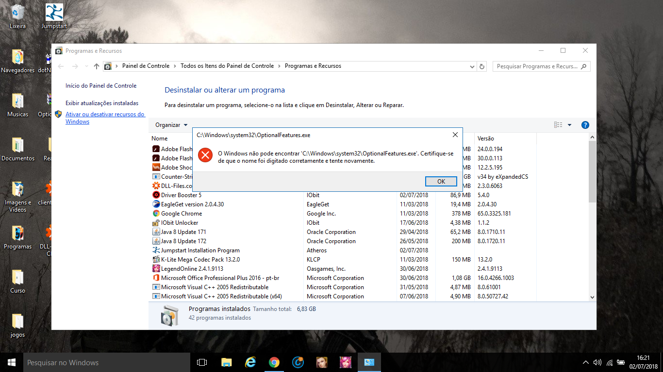The height and width of the screenshot is (372, 663).
Task: Refresh the Programas e Recursos address bar
Action: [481, 66]
